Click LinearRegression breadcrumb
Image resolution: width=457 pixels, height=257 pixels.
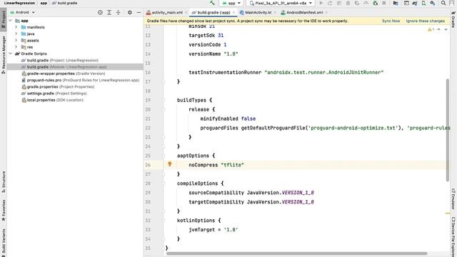click(x=19, y=3)
